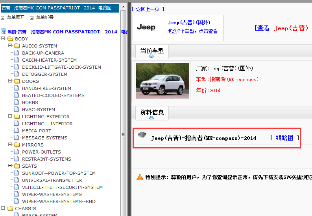This screenshot has height=216, width=312.
Task: Open DECKLID-LIFTGATE-LOCK-SYSTEM tree item
Action: (61, 67)
